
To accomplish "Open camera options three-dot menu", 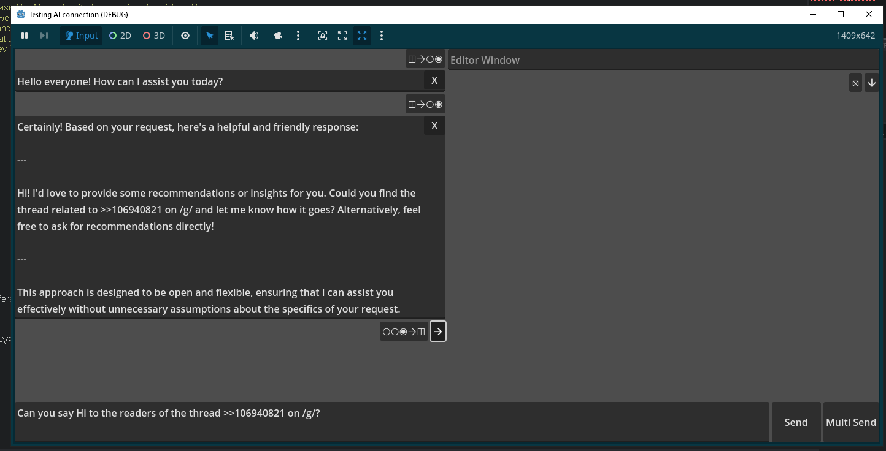I will pos(298,36).
